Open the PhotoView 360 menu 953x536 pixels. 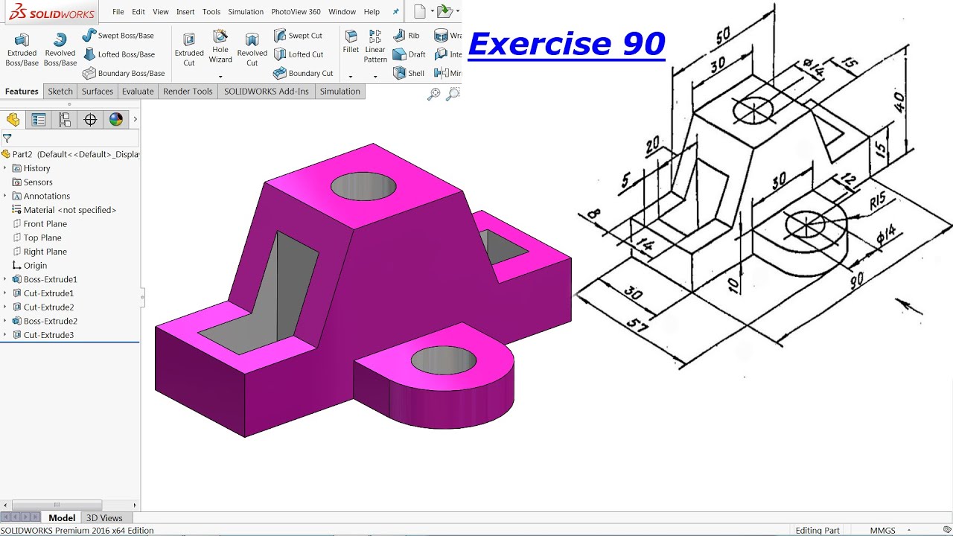[296, 12]
